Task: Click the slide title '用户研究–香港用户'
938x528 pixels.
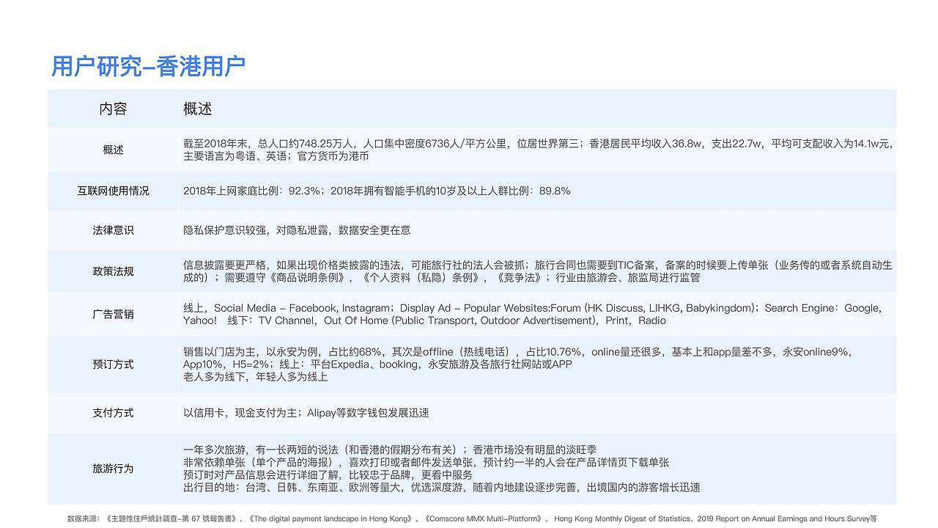Action: pos(148,66)
